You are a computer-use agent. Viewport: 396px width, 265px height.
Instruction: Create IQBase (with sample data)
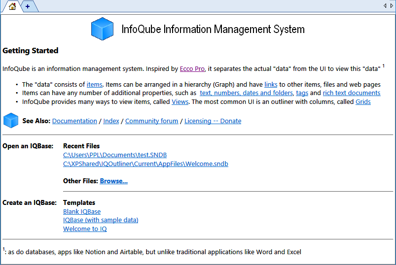pyautogui.click(x=101, y=220)
